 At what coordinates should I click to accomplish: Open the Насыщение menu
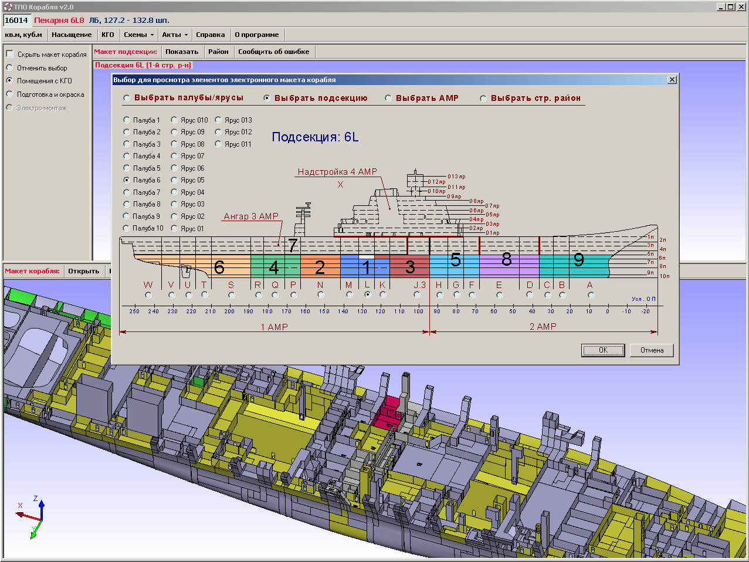[72, 35]
